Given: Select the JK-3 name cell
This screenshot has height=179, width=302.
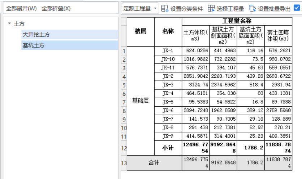Looking at the screenshot, I should (168, 85).
